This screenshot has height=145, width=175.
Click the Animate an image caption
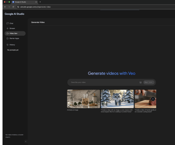(x=73, y=110)
